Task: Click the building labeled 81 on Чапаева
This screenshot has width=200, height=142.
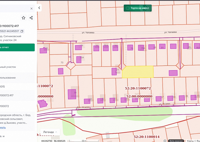Action: point(162,46)
